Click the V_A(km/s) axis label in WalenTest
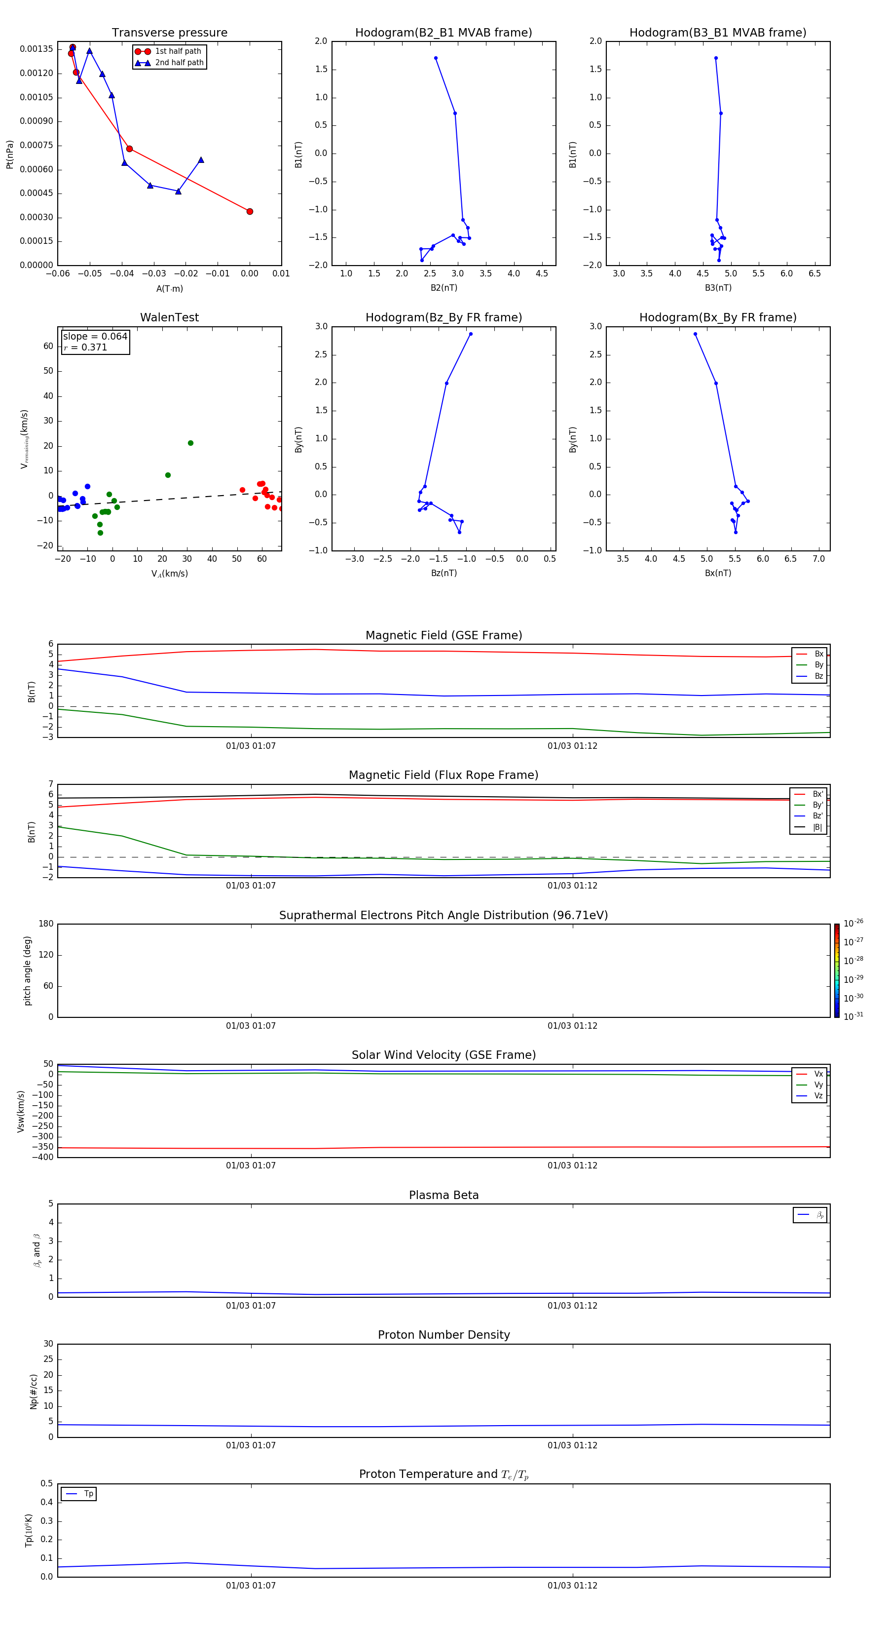The height and width of the screenshot is (1629, 888). (169, 574)
